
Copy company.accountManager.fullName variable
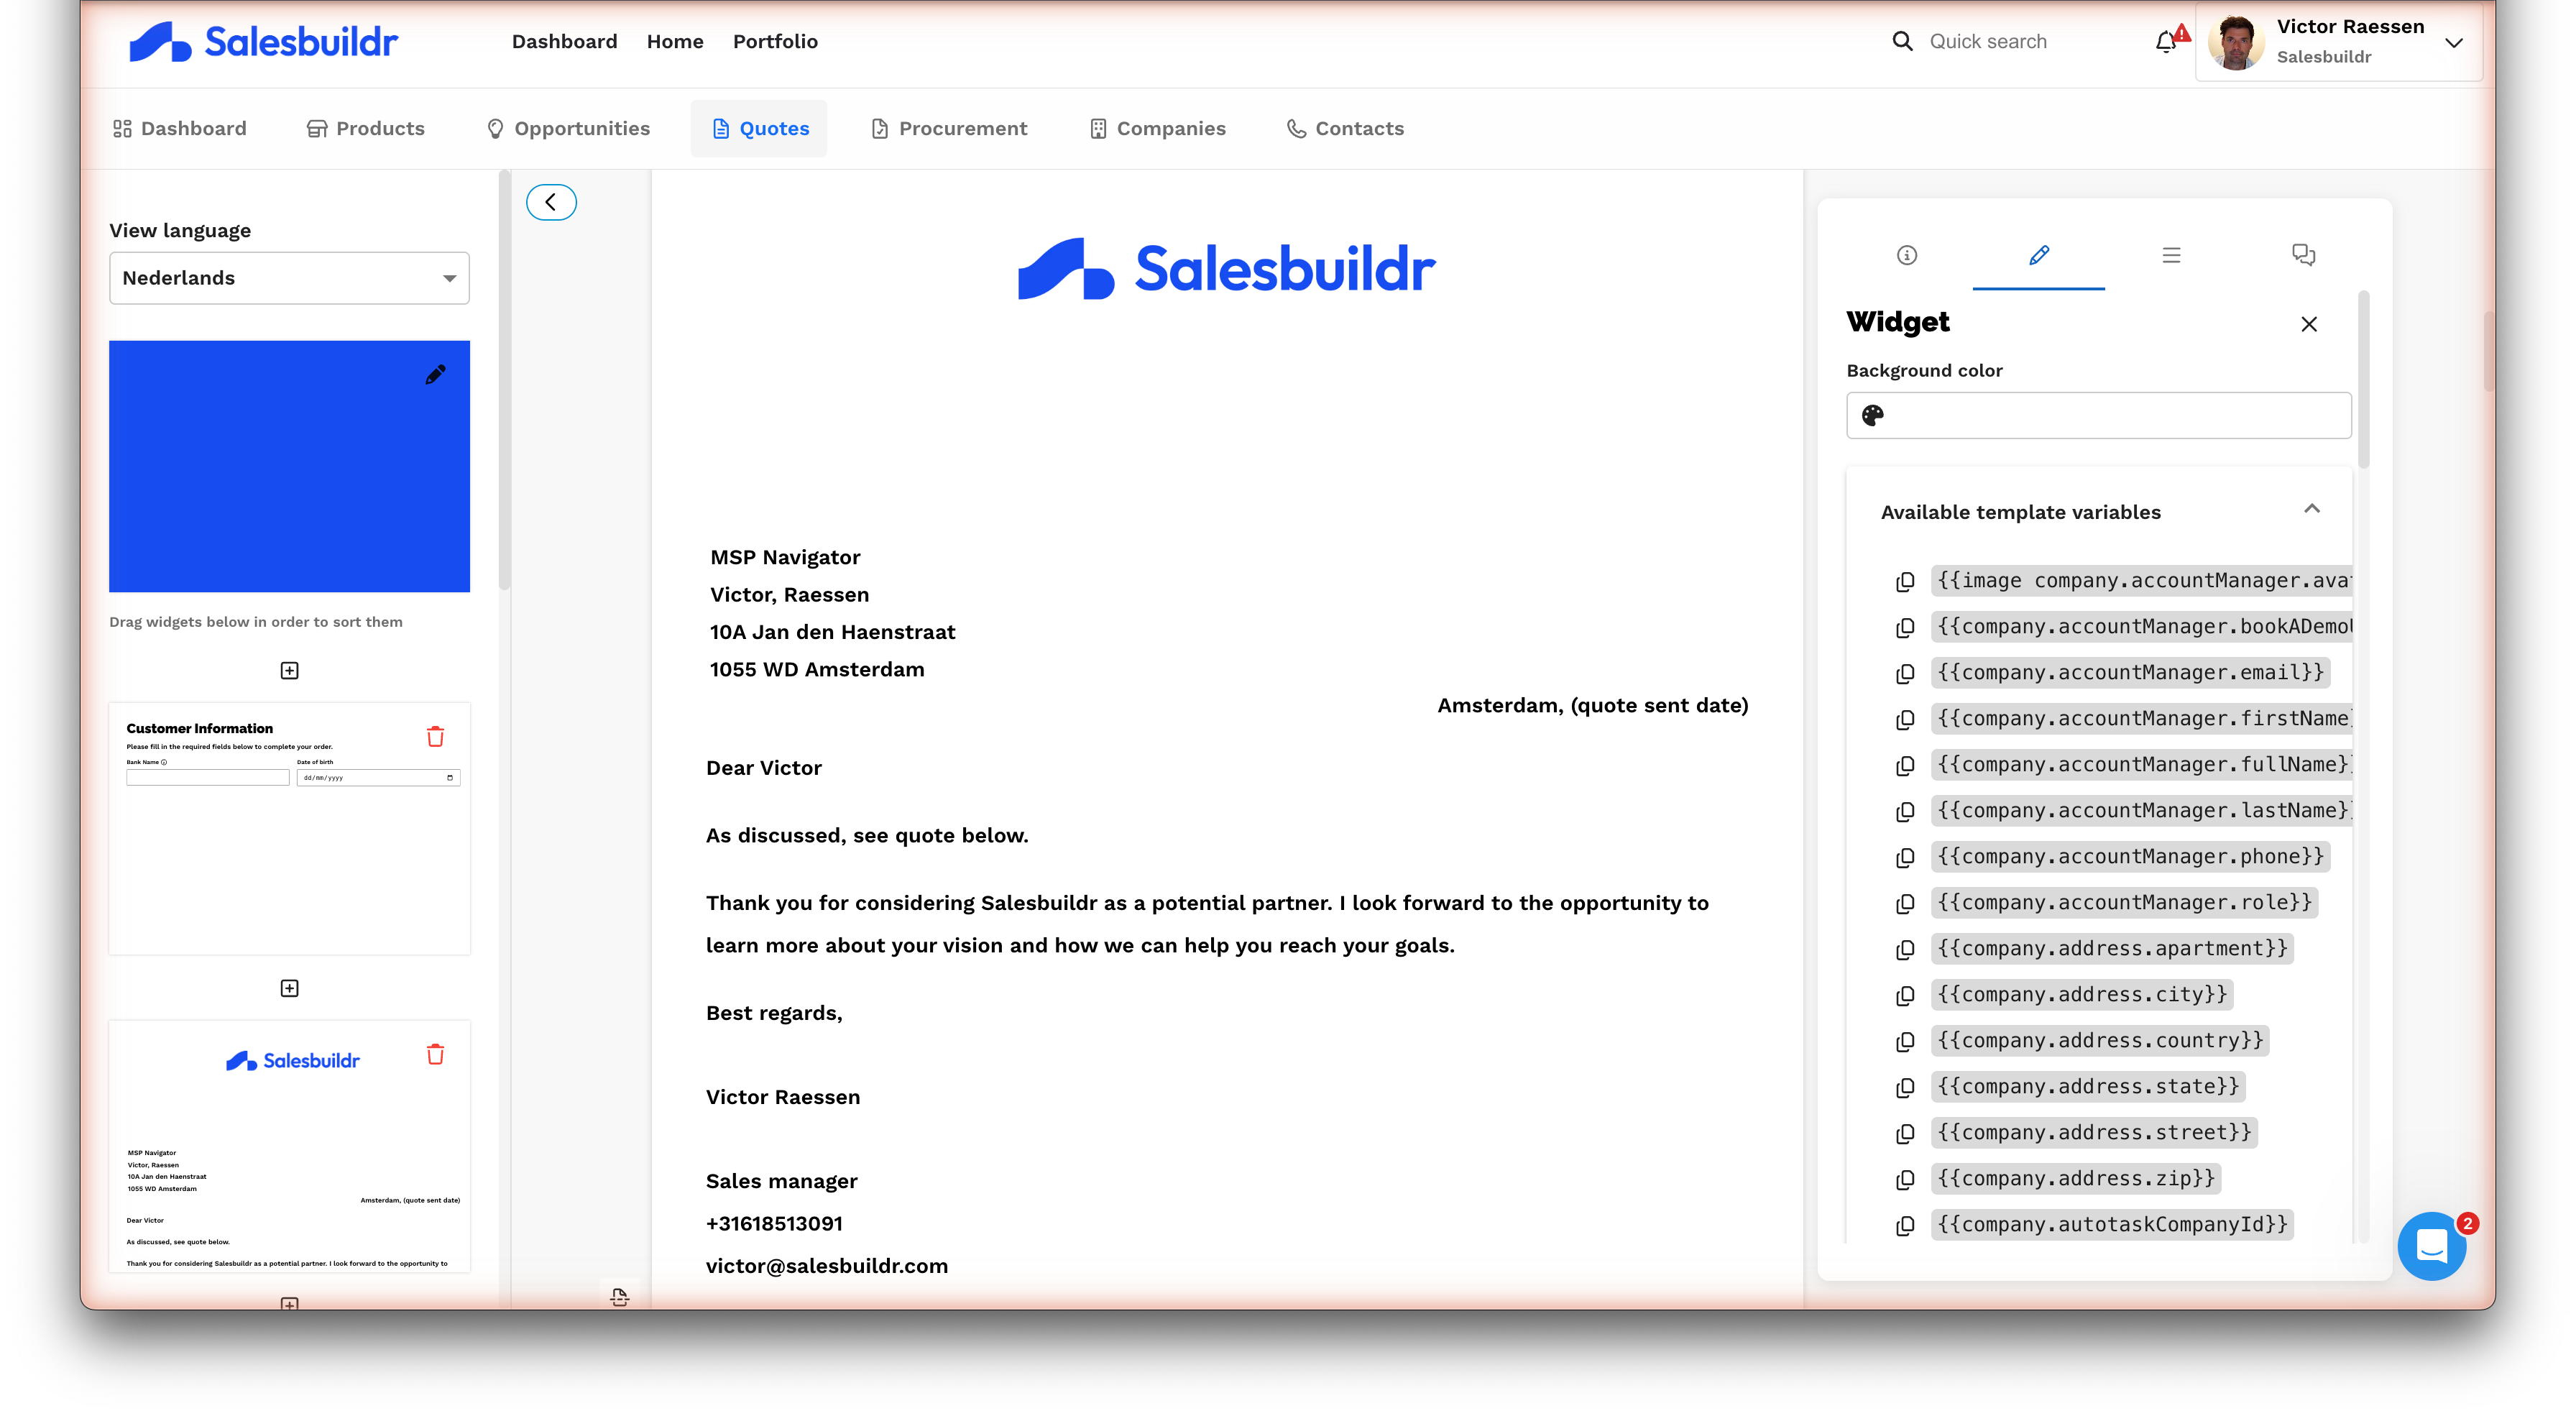pos(1905,766)
